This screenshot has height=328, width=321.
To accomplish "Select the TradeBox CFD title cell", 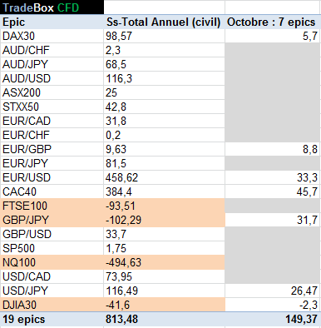I will pyautogui.click(x=52, y=7).
